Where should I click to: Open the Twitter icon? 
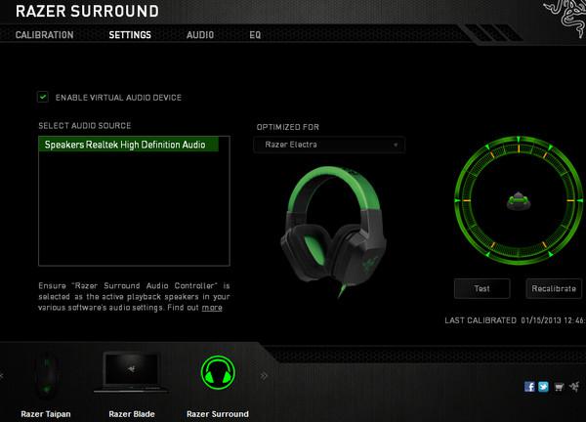pyautogui.click(x=543, y=387)
